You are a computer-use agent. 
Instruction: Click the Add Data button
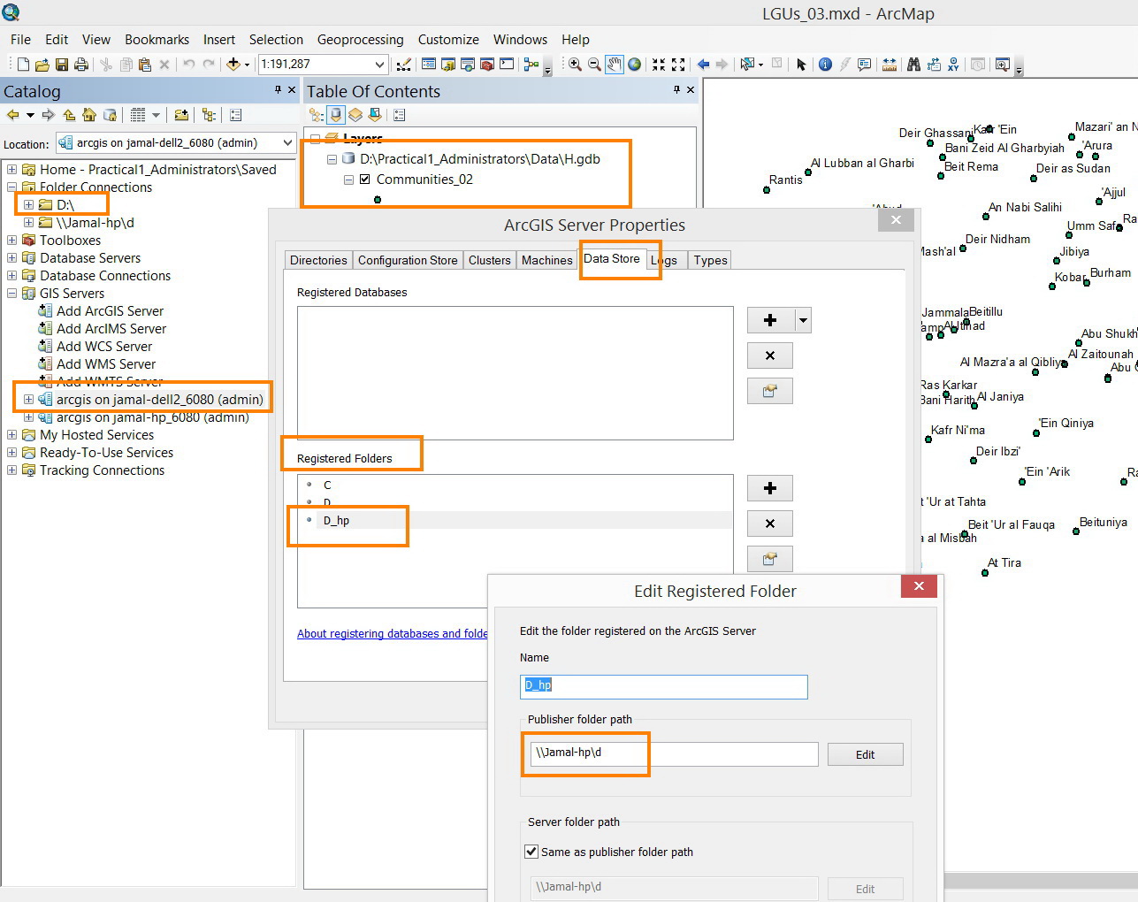[x=233, y=65]
